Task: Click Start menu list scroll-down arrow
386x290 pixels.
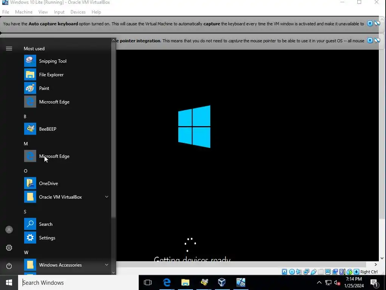Action: [113, 273]
